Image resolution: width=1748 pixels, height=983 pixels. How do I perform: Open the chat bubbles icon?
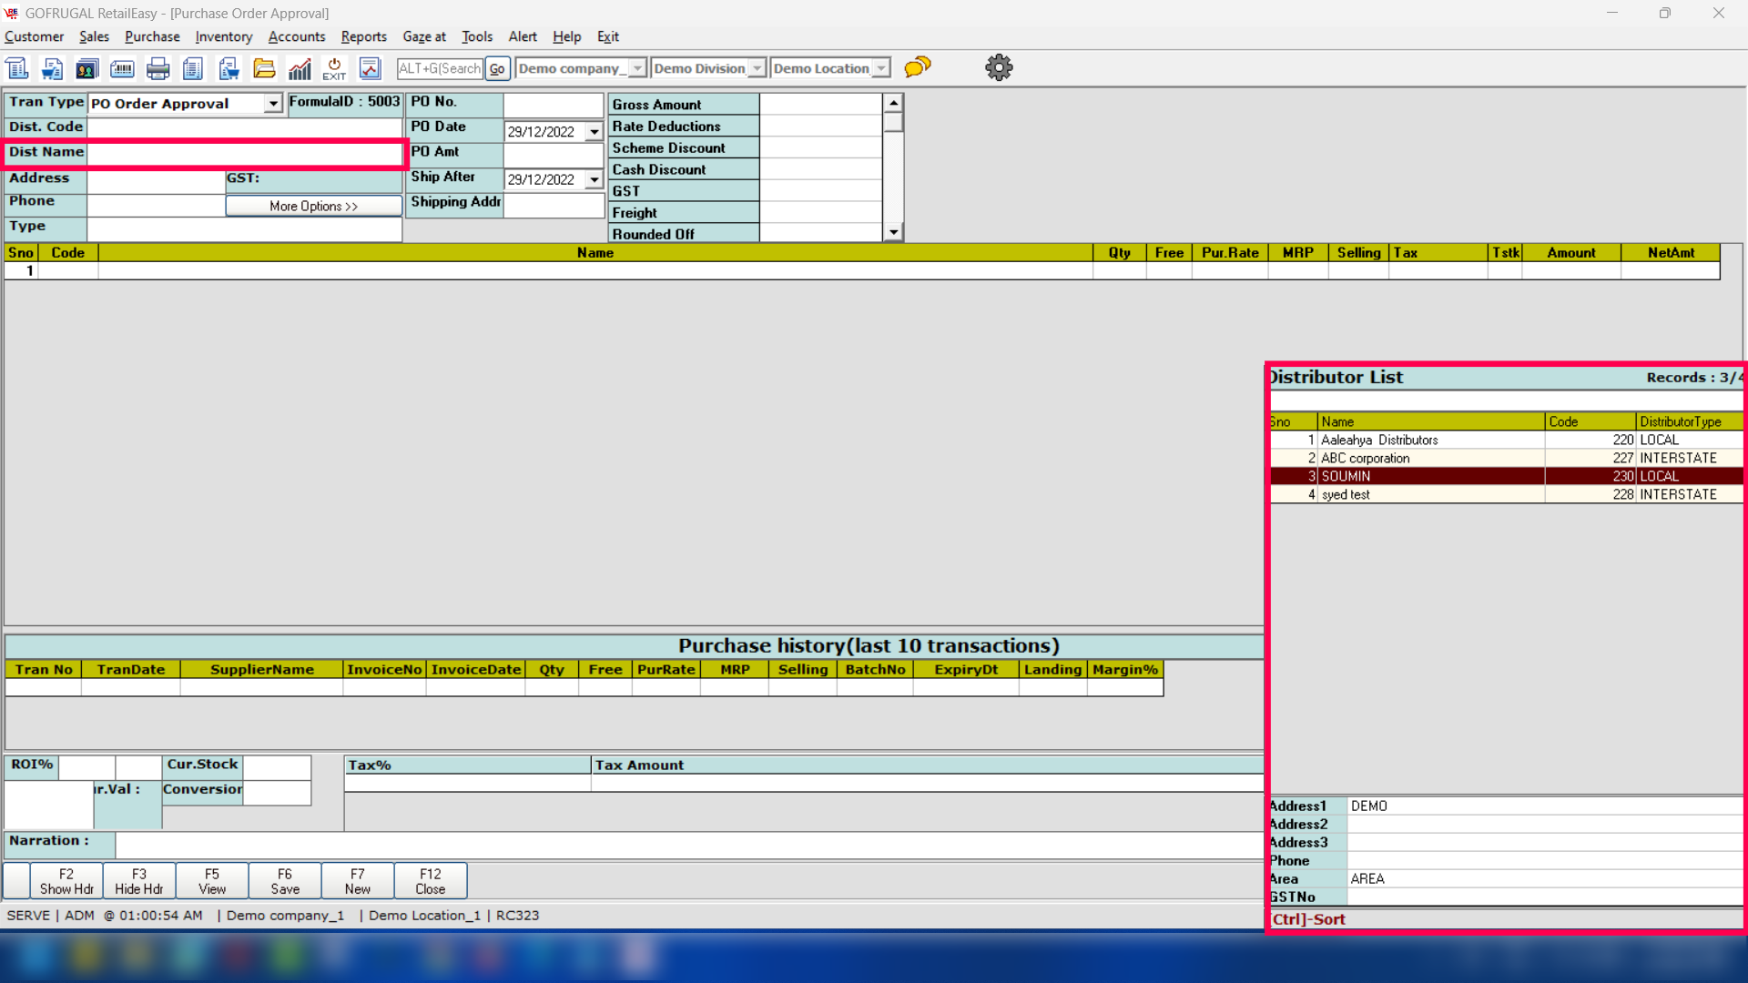coord(918,67)
